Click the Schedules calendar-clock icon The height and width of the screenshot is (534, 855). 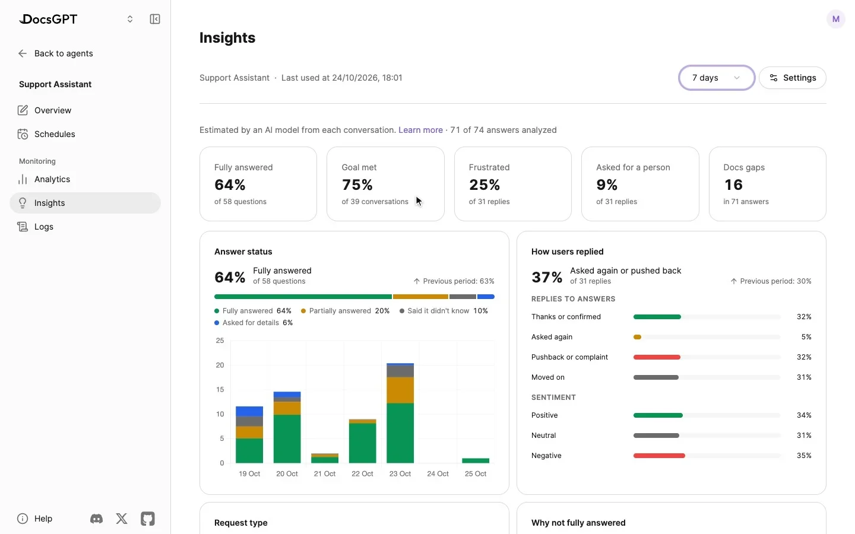pos(23,134)
